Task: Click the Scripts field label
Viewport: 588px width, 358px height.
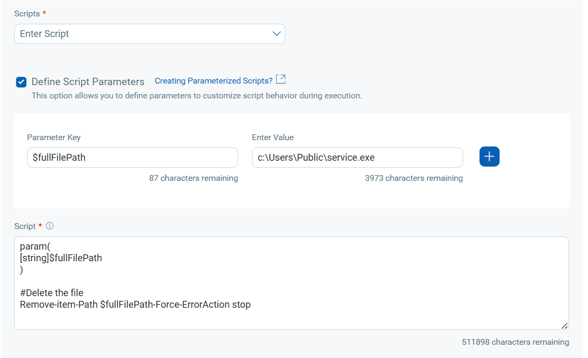Action: (26, 13)
